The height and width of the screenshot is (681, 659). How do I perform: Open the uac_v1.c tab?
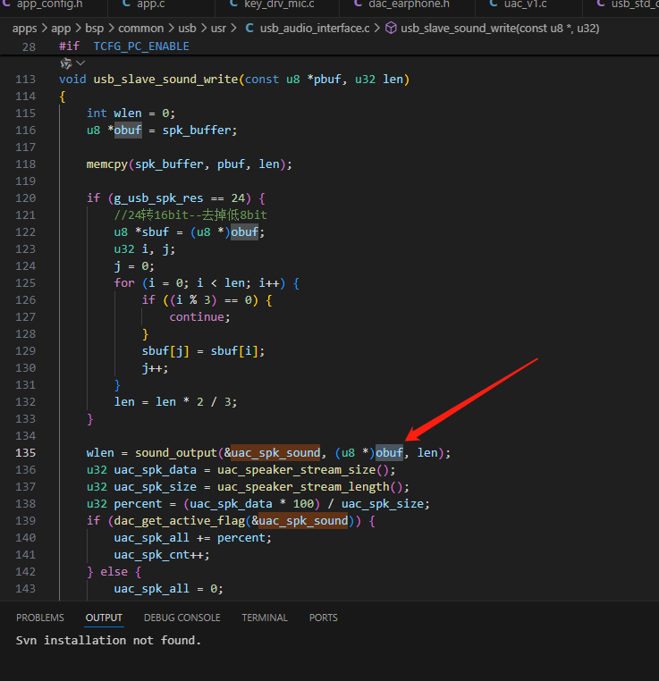(525, 4)
